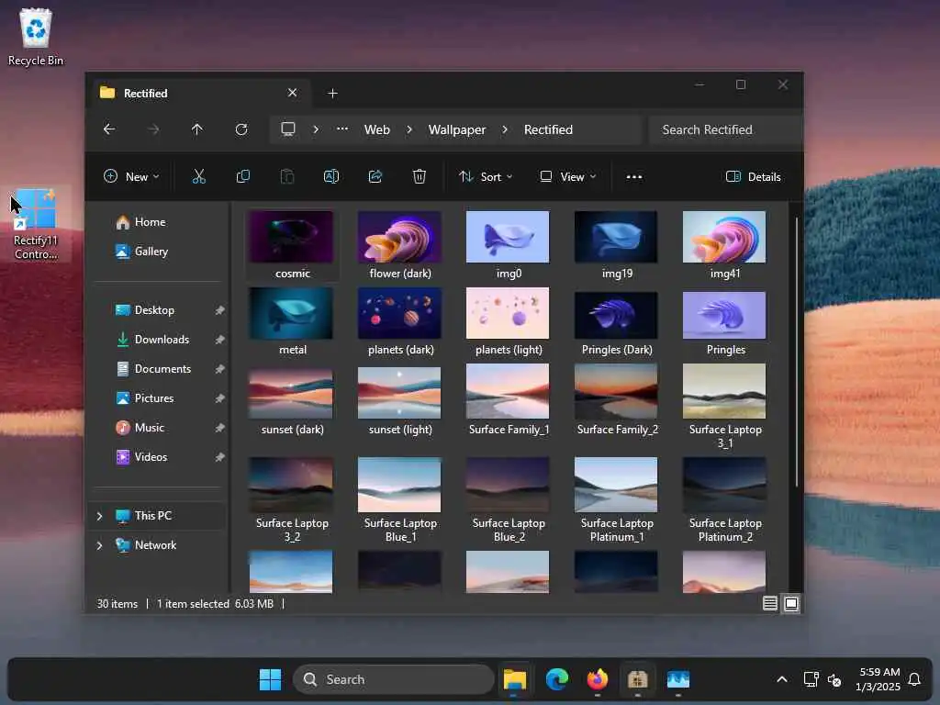Open the notification bell
Image resolution: width=940 pixels, height=705 pixels.
[914, 679]
